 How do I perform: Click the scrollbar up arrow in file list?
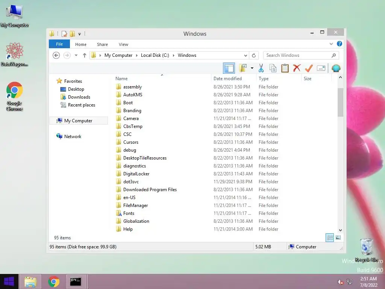click(340, 78)
